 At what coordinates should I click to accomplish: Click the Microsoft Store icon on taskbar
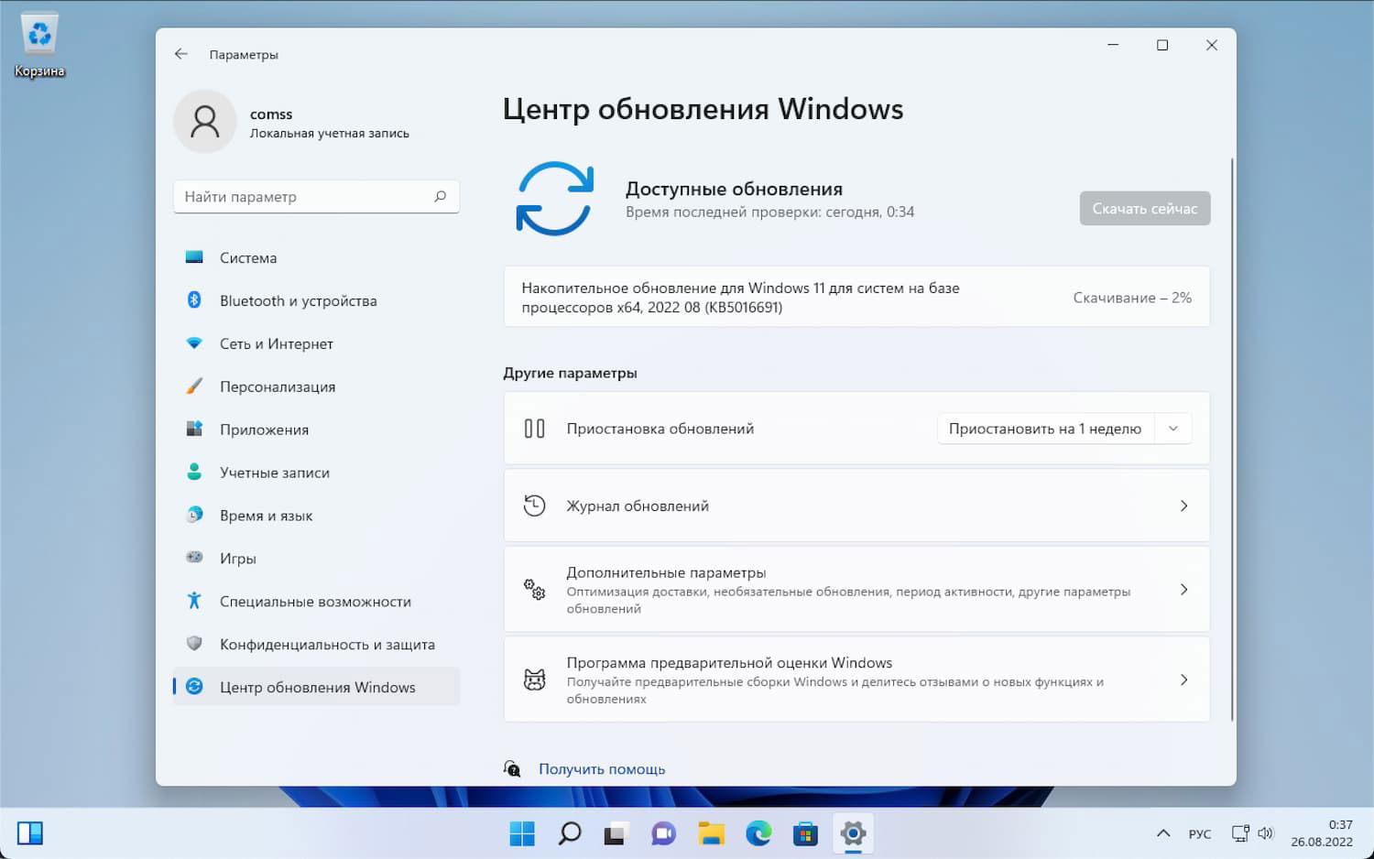click(x=804, y=833)
